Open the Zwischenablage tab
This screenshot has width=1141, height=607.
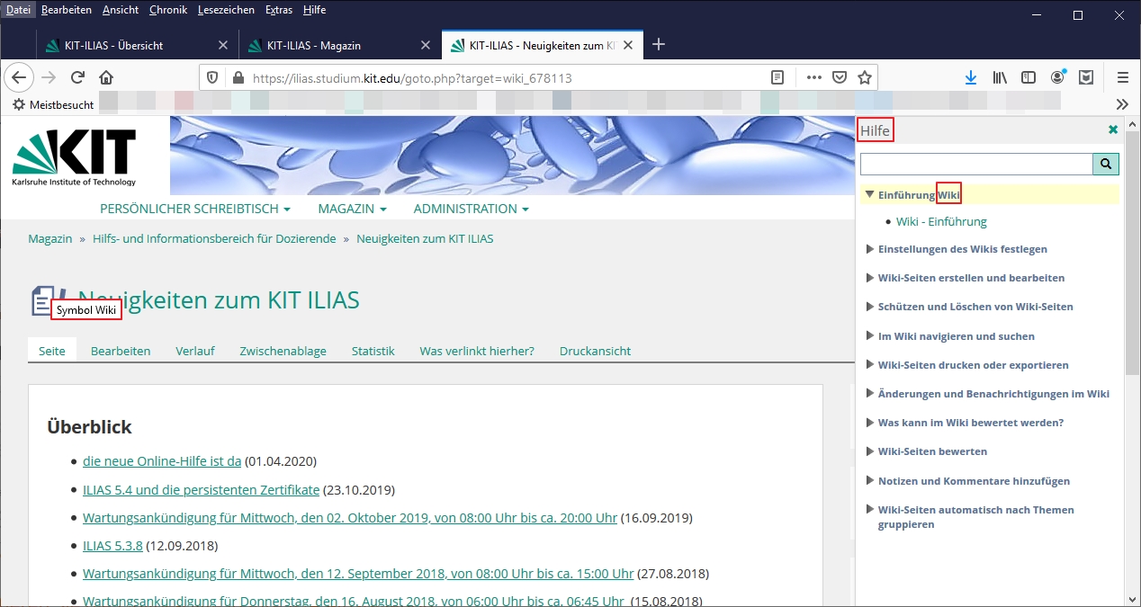[283, 351]
